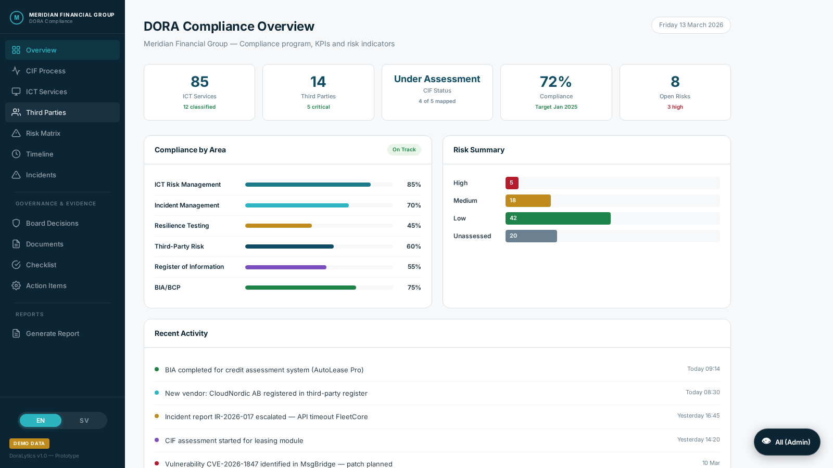This screenshot has width=833, height=468.
Task: Keep EN language selected
Action: coord(41,421)
